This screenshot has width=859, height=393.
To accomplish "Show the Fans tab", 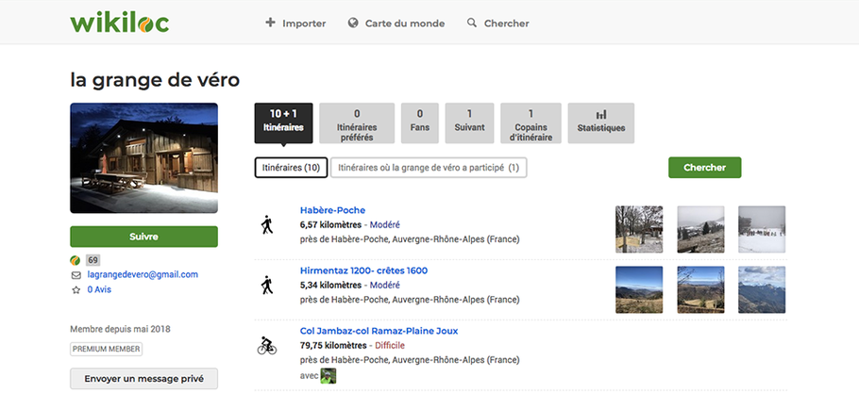I will click(420, 123).
